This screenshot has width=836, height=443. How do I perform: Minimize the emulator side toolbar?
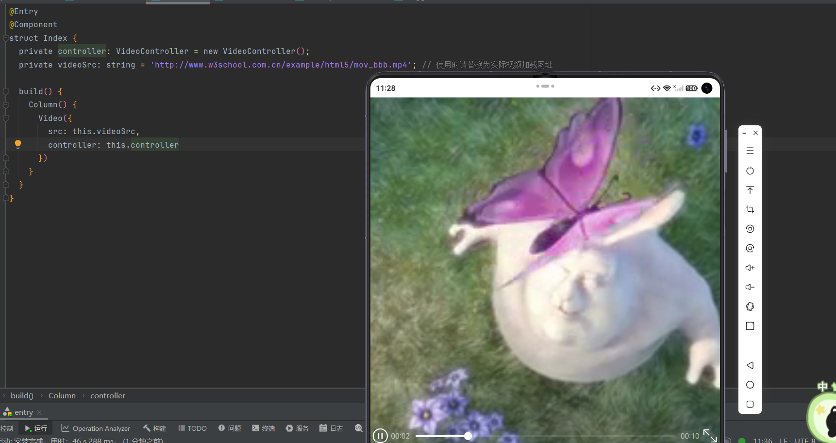[x=744, y=133]
